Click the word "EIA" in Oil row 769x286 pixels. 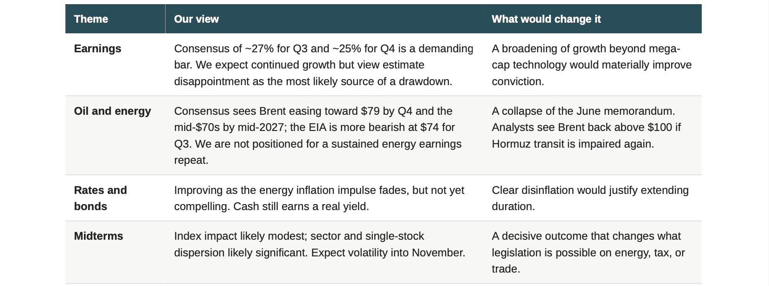pos(319,127)
